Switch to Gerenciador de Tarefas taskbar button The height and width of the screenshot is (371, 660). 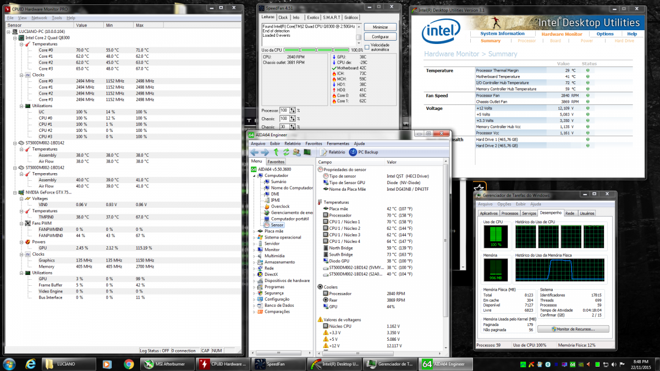[391, 364]
